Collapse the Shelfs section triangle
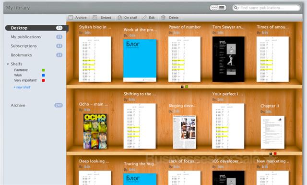The width and height of the screenshot is (307, 185). (x=8, y=64)
